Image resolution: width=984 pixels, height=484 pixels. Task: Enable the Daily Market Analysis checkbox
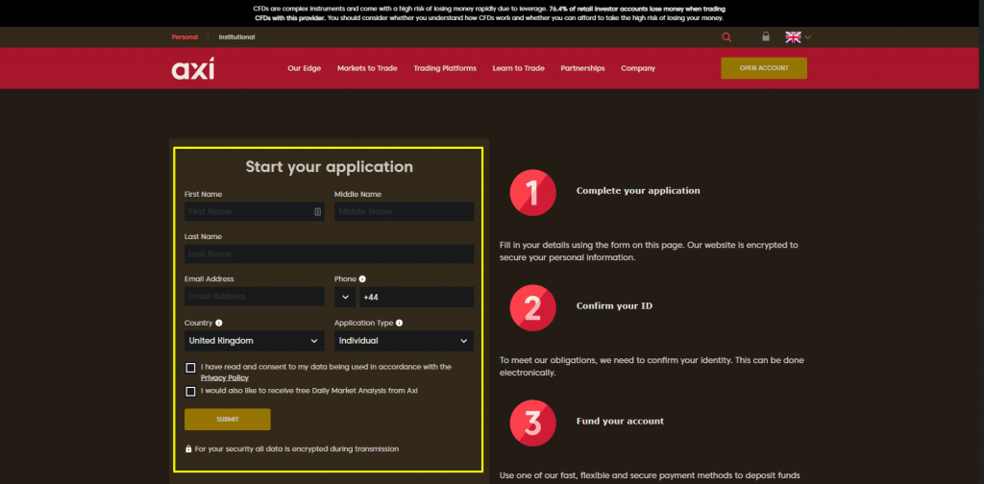191,392
